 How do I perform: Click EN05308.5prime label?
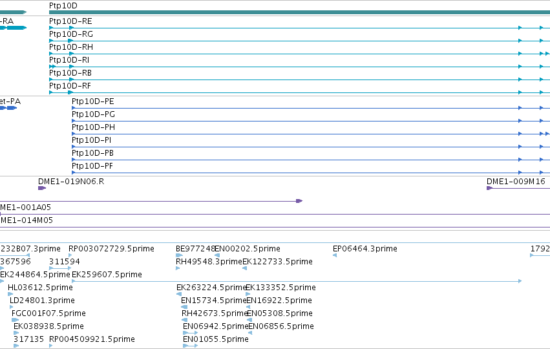click(x=280, y=314)
